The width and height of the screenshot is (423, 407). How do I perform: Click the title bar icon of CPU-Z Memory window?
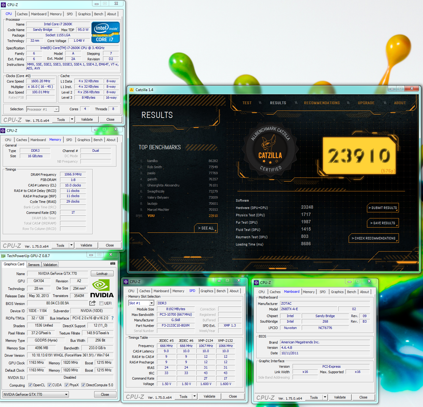click(3, 131)
